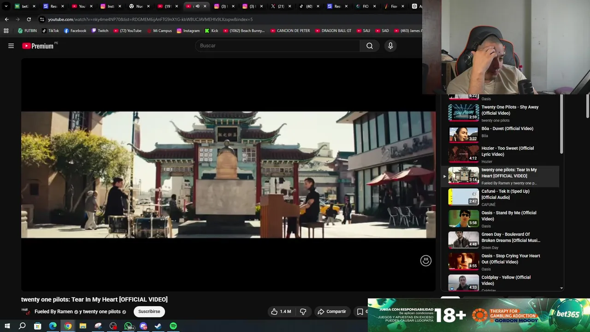Like the video with thumbs-up button
The height and width of the screenshot is (332, 590).
click(281, 312)
